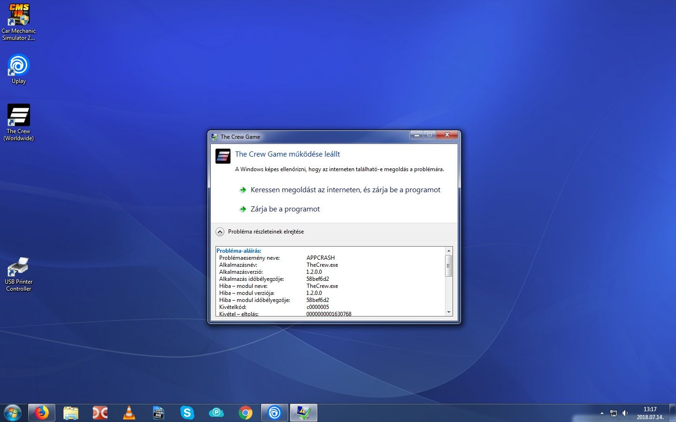
Task: Open the Windows Start menu
Action: point(12,413)
